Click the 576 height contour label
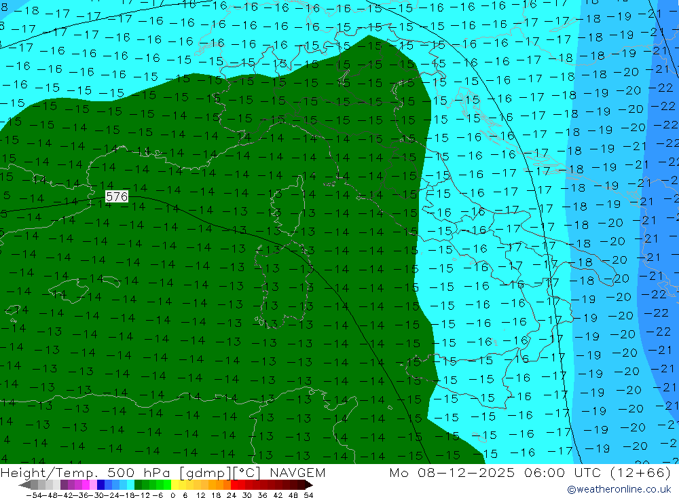This screenshot has width=679, height=498. (117, 197)
